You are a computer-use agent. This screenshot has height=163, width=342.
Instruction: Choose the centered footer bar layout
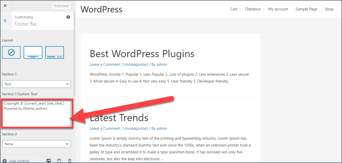[33, 53]
